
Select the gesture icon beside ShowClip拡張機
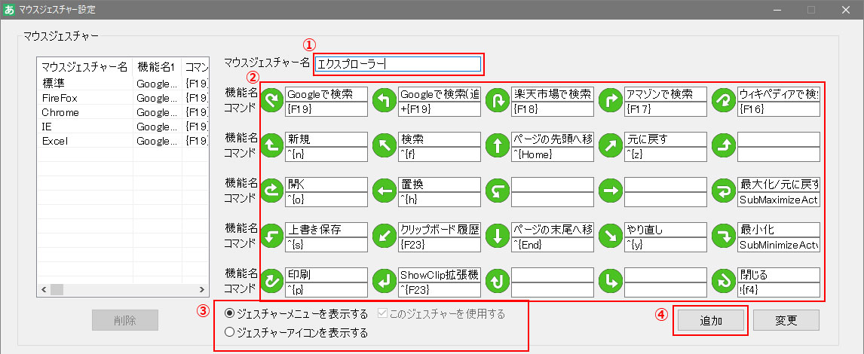tap(385, 282)
